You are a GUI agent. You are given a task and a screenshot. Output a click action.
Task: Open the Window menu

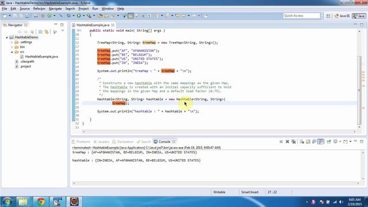coord(108,9)
